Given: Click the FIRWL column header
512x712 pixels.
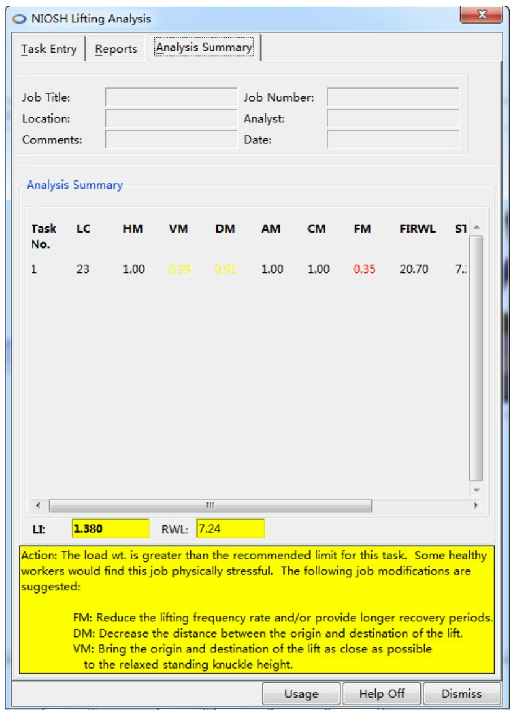Looking at the screenshot, I should [x=418, y=228].
